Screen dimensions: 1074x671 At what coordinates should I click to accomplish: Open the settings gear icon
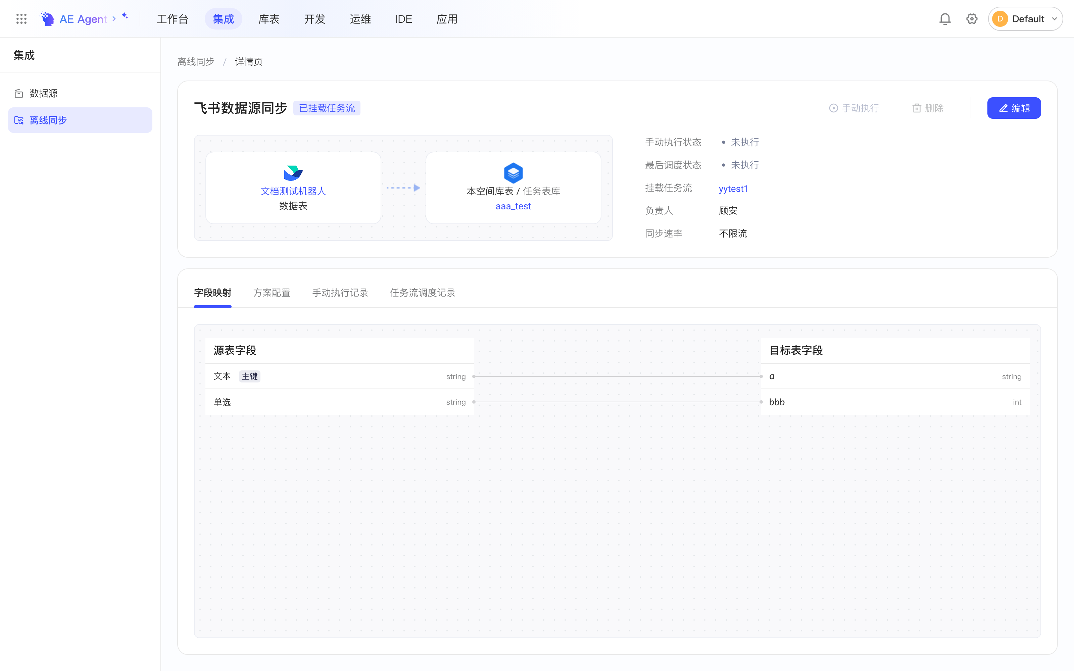[x=972, y=19]
